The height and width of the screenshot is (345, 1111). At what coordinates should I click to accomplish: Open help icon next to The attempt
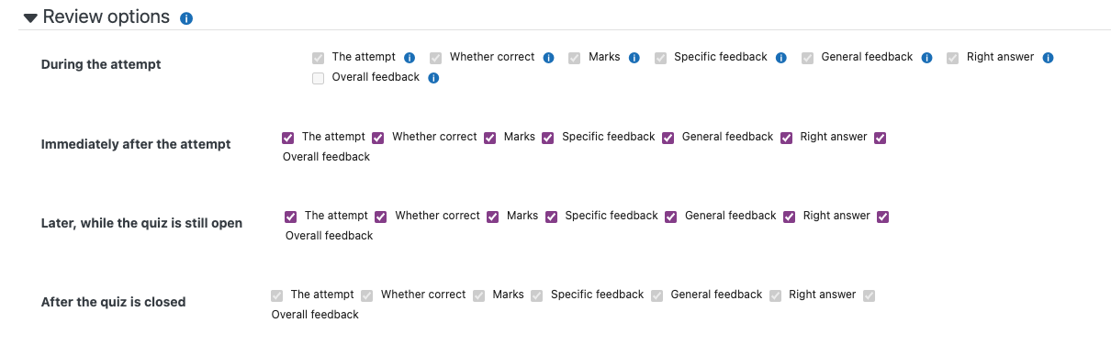pos(410,58)
